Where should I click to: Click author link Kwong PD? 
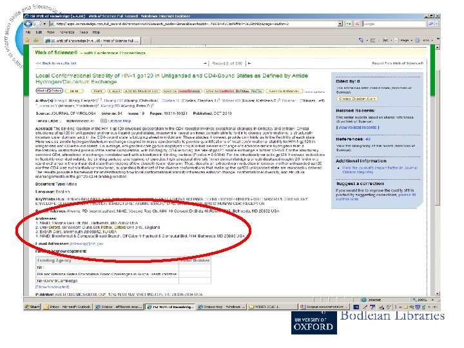[x=110, y=106]
